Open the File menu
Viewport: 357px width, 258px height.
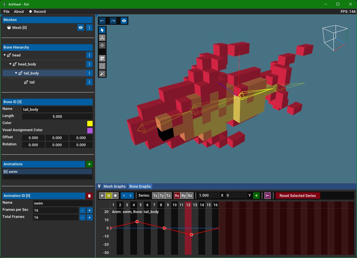(6, 12)
